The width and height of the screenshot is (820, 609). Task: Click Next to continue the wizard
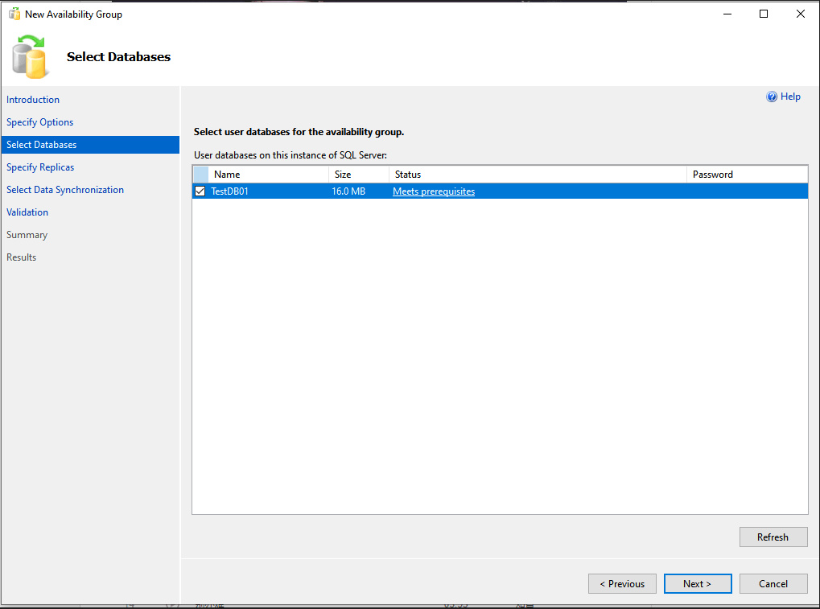pos(697,583)
